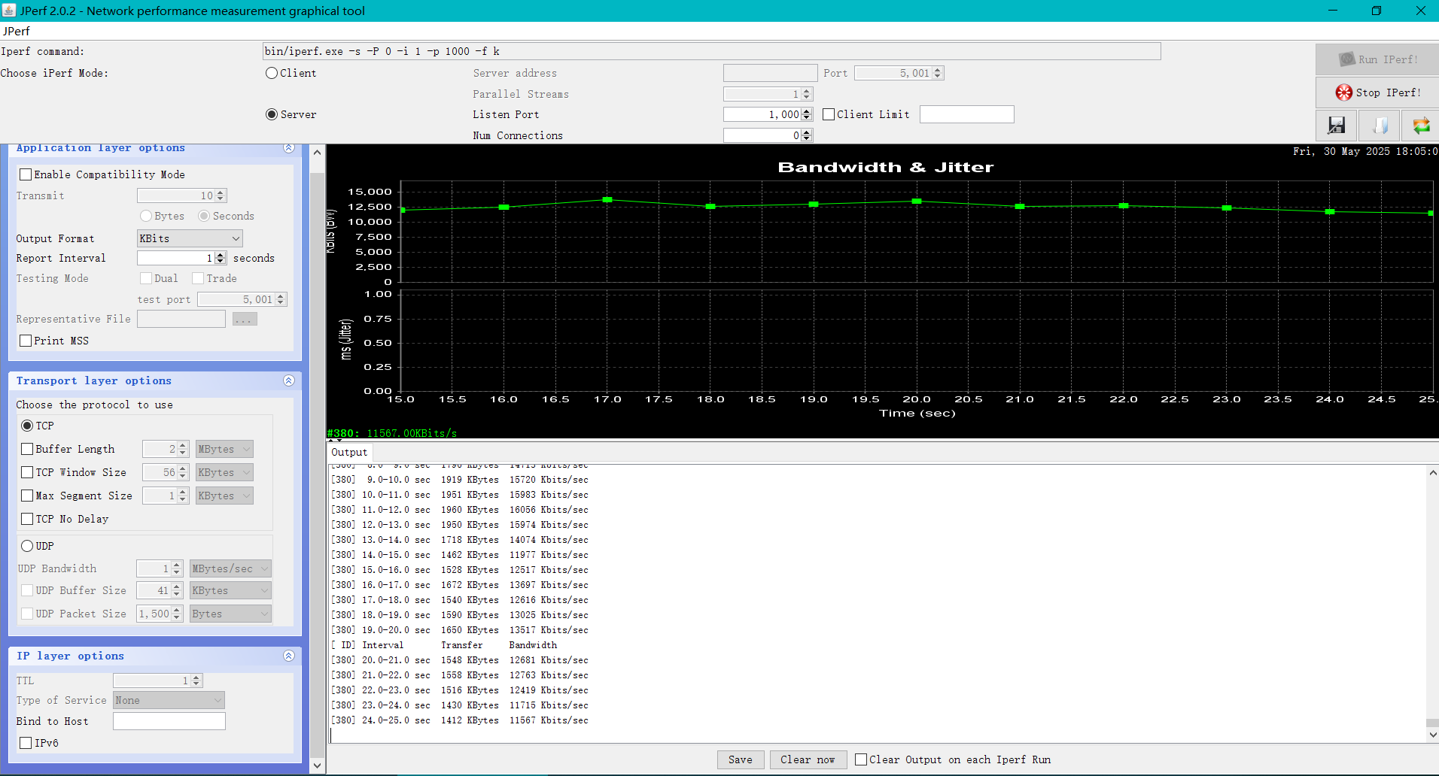Screen dimensions: 1439x776
Task: Open the Output Format KBits dropdown
Action: tap(190, 238)
